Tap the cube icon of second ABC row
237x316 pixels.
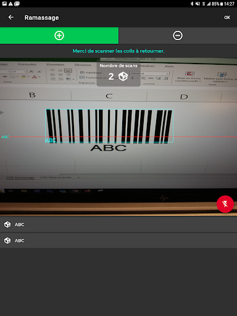(7, 241)
